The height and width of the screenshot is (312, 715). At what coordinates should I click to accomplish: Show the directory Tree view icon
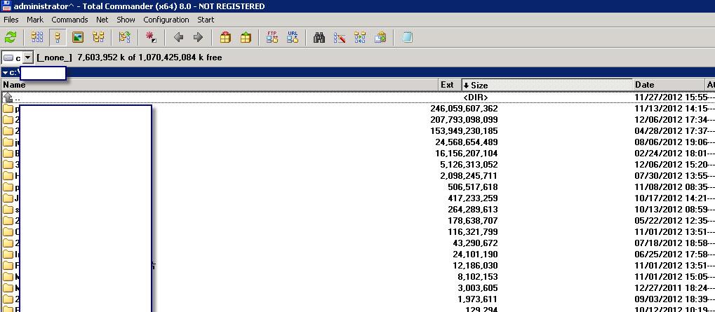[98, 37]
